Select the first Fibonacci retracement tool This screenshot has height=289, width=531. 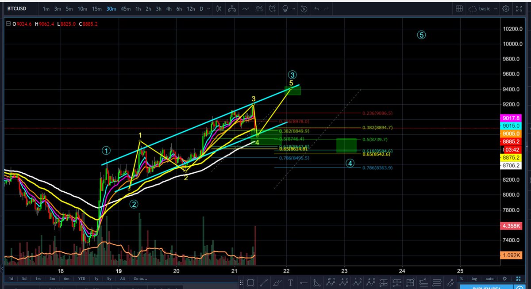coord(385,282)
